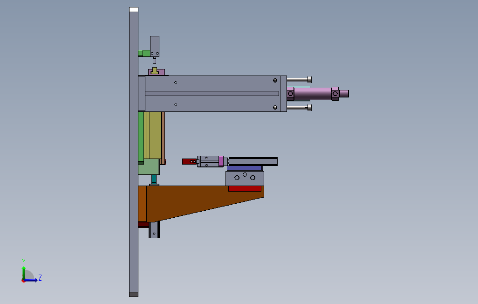The image size is (478, 304).
Task: Select the black horizontal slide bar
Action: click(x=253, y=161)
